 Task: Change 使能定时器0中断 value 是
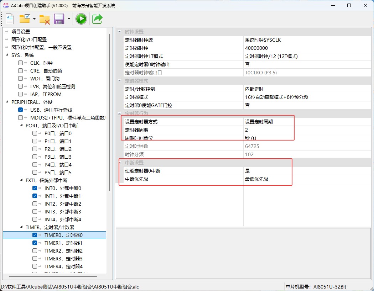pos(307,171)
